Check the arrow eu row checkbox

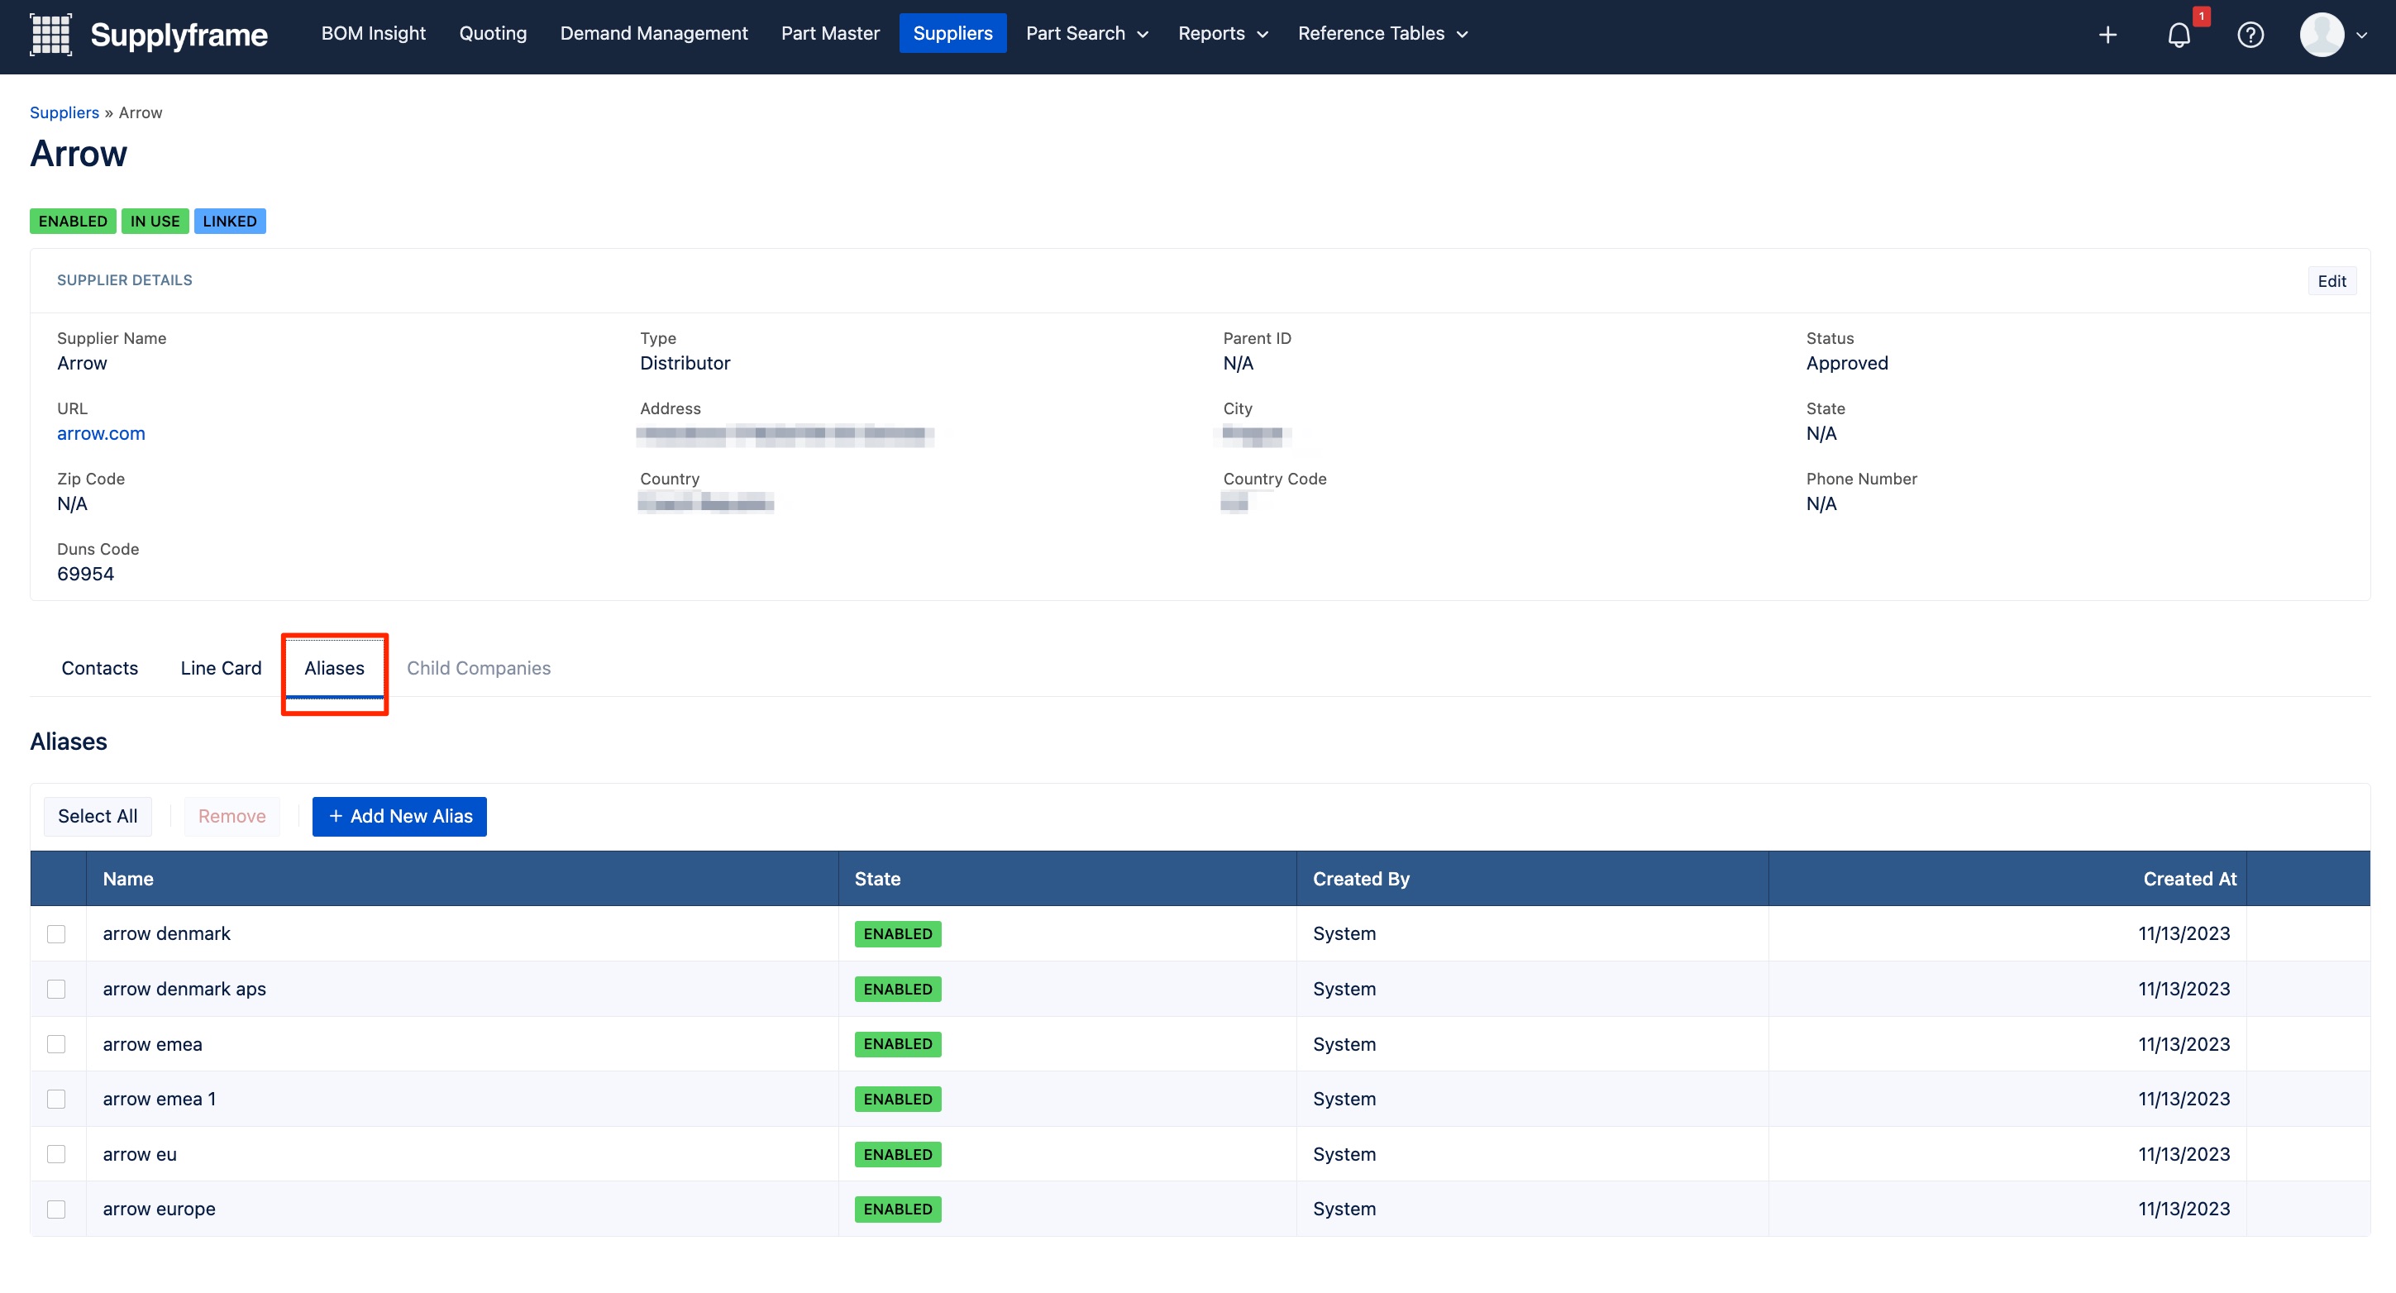(x=57, y=1154)
